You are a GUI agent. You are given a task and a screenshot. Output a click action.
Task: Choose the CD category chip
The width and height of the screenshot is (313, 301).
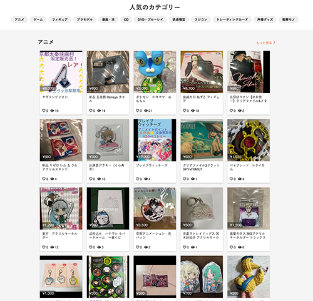tap(126, 19)
